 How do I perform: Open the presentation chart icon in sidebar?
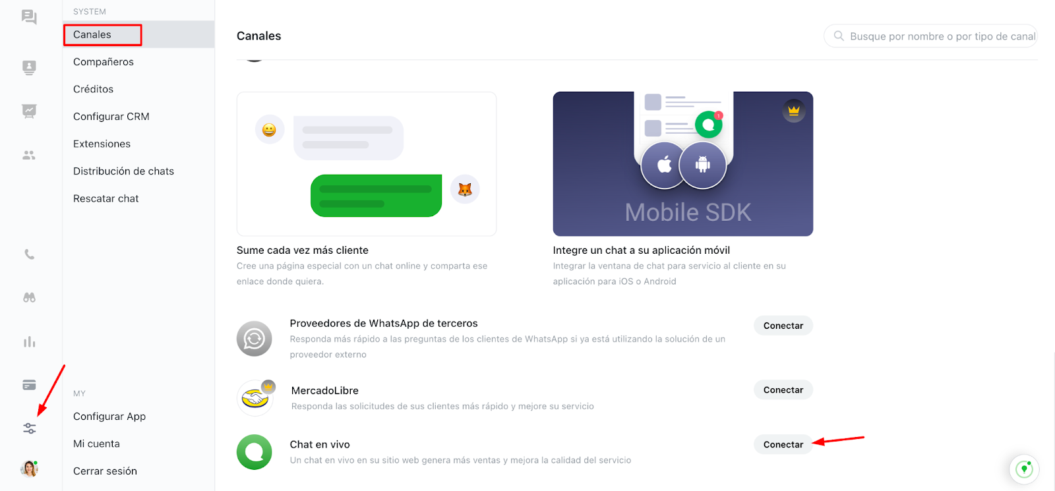(x=29, y=111)
